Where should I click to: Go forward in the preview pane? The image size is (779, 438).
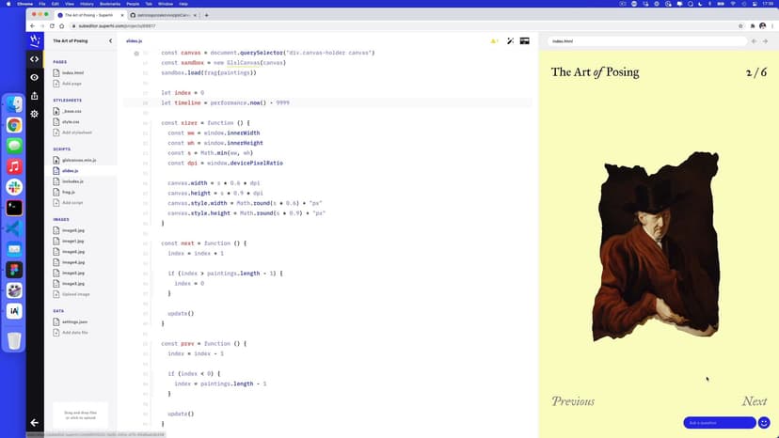[x=766, y=41]
